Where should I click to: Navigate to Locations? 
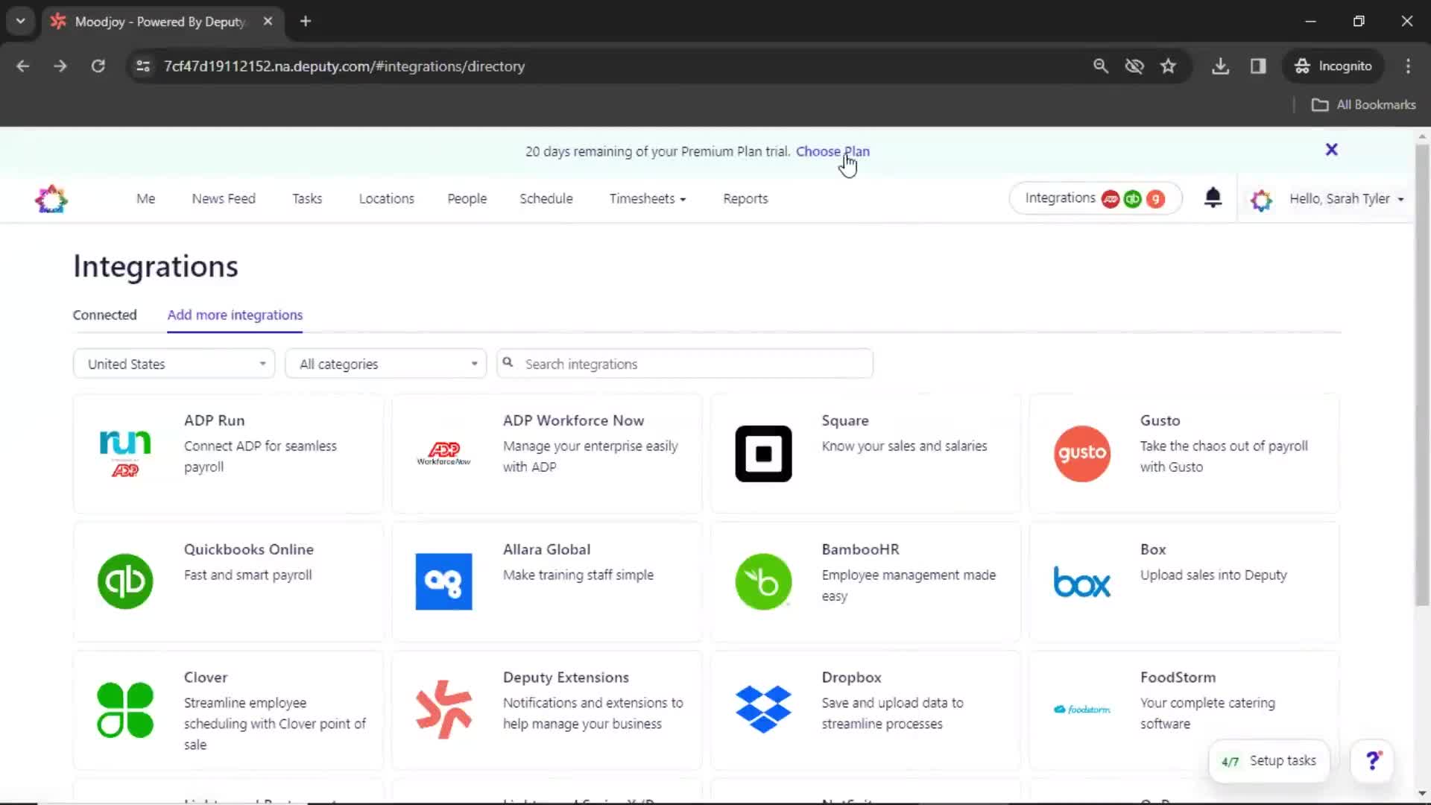tap(386, 199)
